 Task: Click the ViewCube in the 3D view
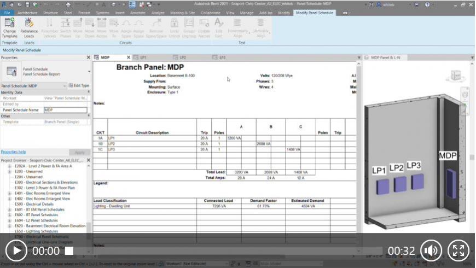pos(456,75)
